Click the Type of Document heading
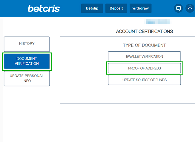Screen dimensions: 195x142 pyautogui.click(x=145, y=45)
